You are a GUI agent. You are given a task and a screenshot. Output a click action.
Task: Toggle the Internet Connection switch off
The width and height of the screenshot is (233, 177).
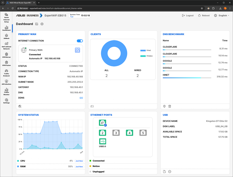point(80,41)
